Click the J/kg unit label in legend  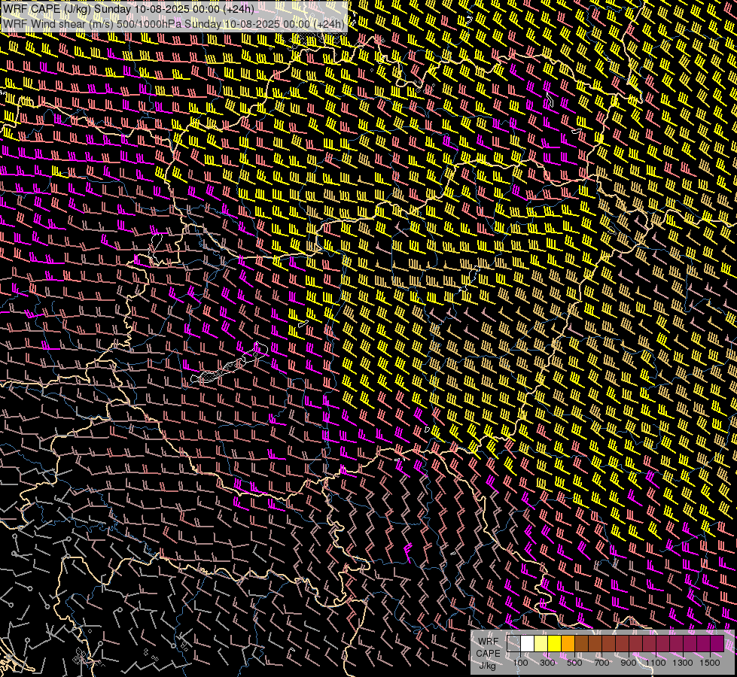tap(488, 666)
